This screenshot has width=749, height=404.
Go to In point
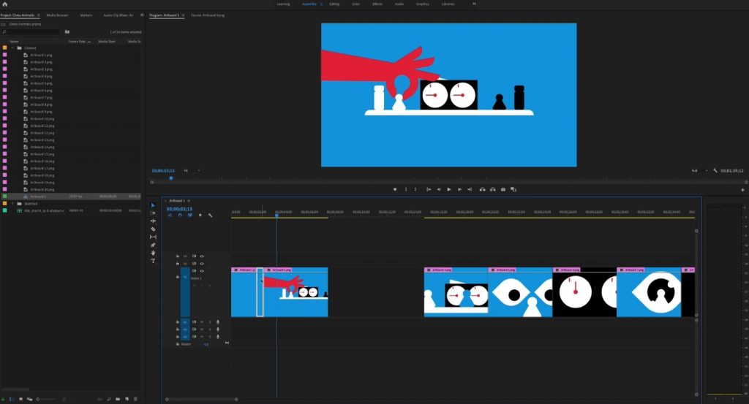tap(429, 189)
